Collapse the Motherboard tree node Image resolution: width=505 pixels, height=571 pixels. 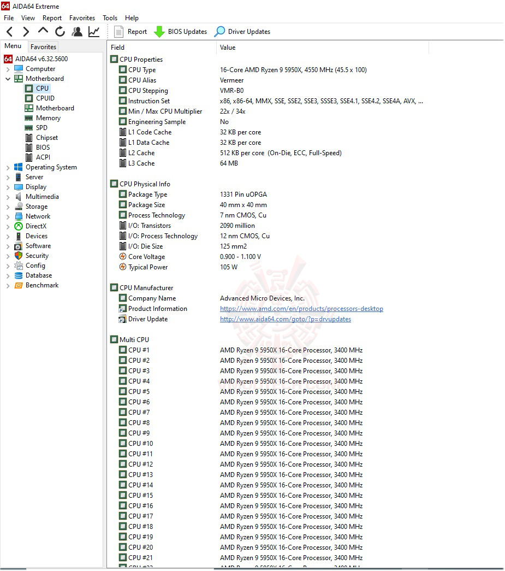(x=8, y=79)
